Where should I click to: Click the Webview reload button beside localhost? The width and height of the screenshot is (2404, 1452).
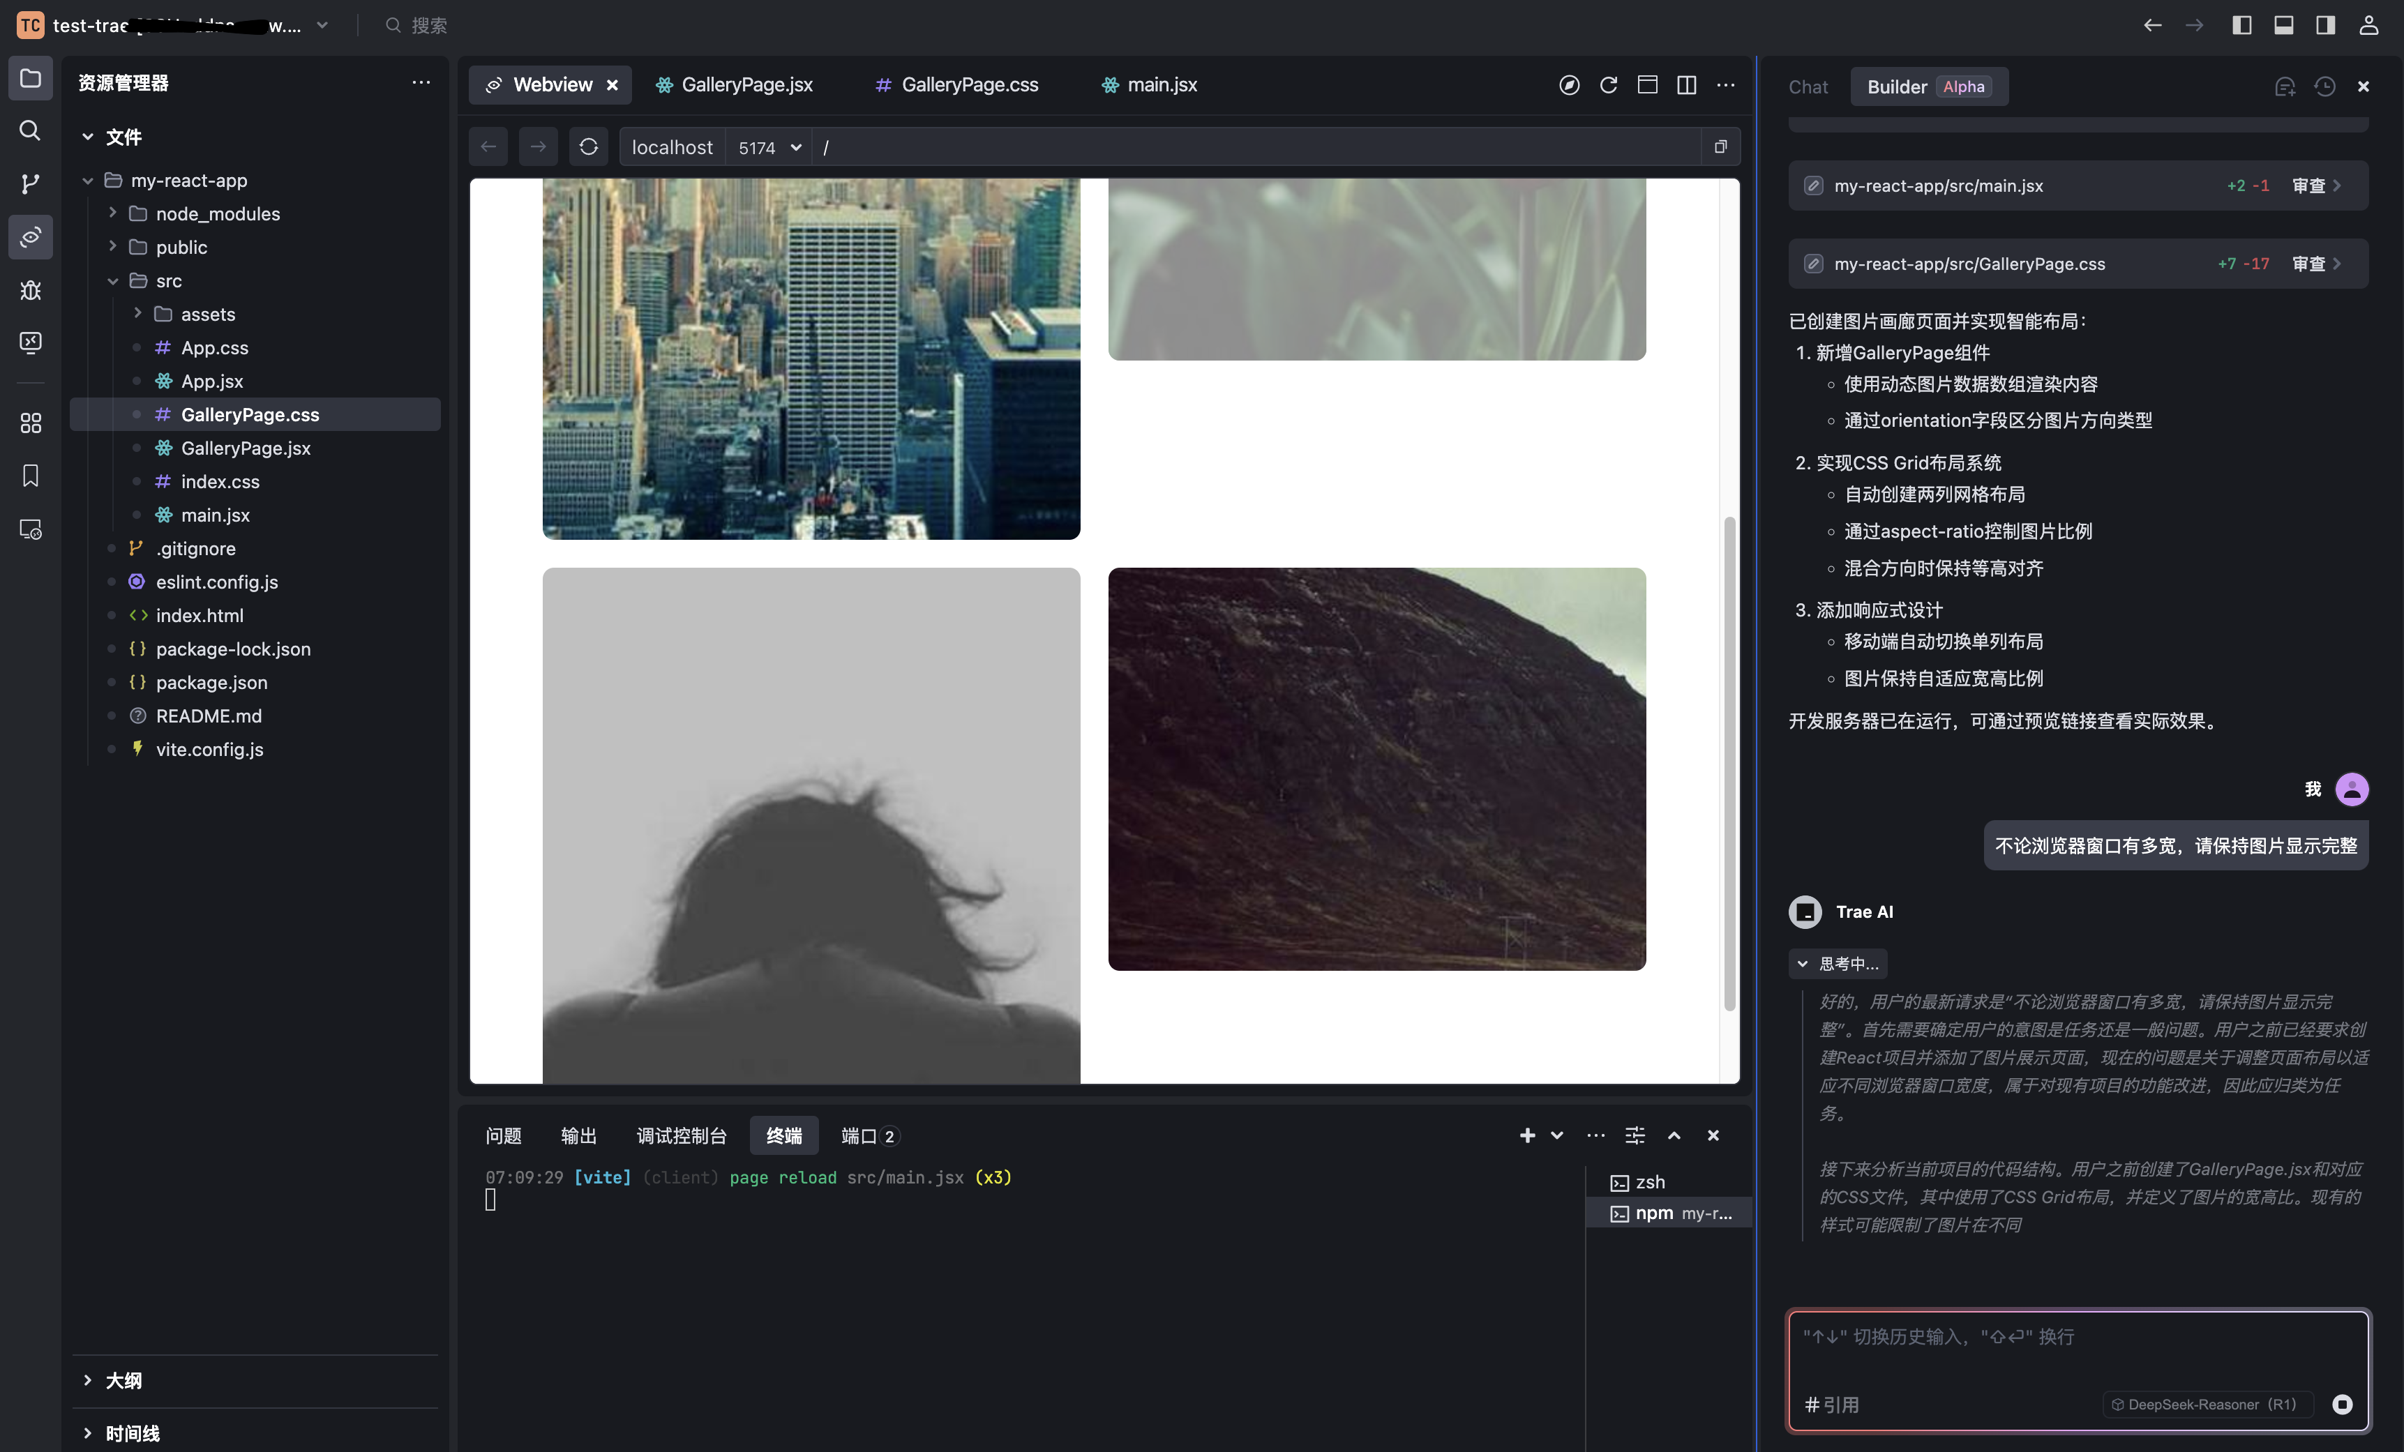pos(588,147)
